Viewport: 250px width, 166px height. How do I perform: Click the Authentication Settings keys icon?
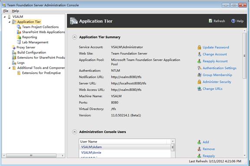[x=199, y=68]
